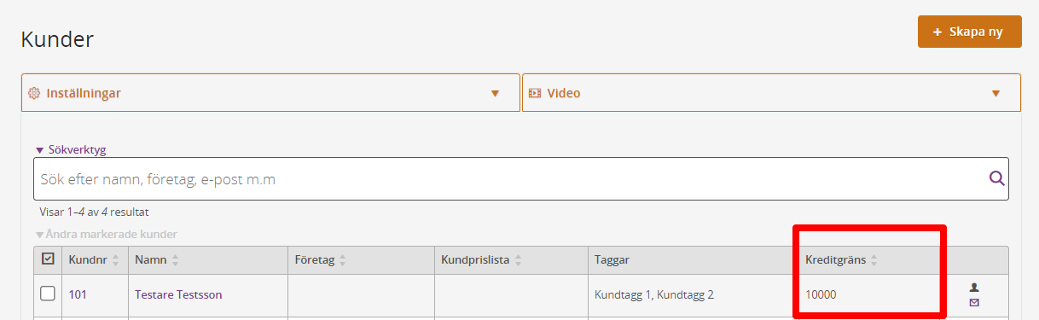Expand the Video panel dropdown arrow

point(995,93)
